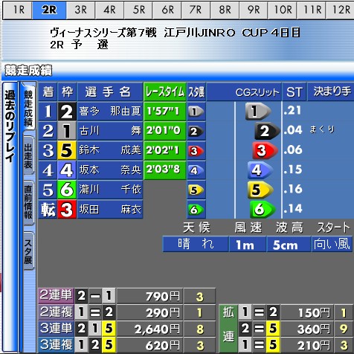Open the 直前情報 side tab
Image resolution: width=354 pixels, height=354 pixels.
click(x=28, y=202)
